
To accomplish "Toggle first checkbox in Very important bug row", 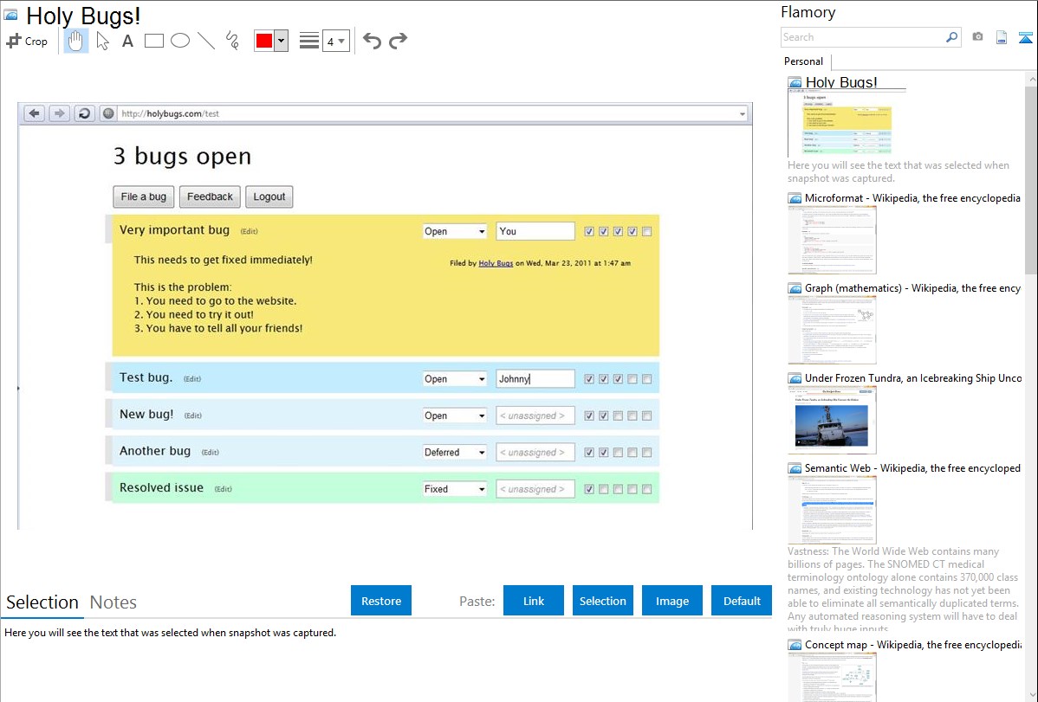I will click(589, 232).
